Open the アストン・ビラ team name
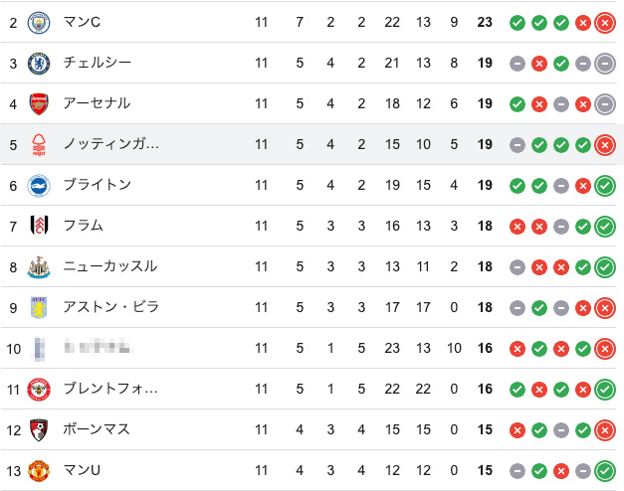The height and width of the screenshot is (491, 624). [111, 307]
